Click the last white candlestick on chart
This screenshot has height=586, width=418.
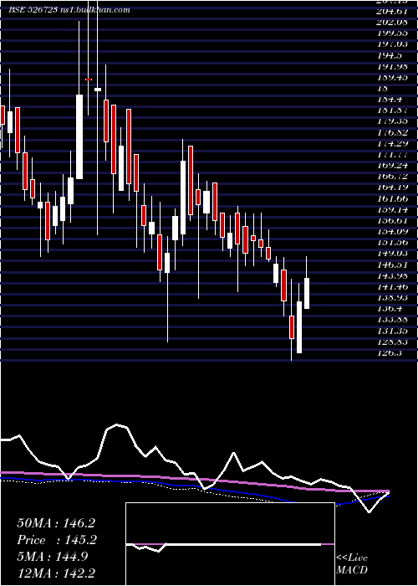(x=307, y=293)
